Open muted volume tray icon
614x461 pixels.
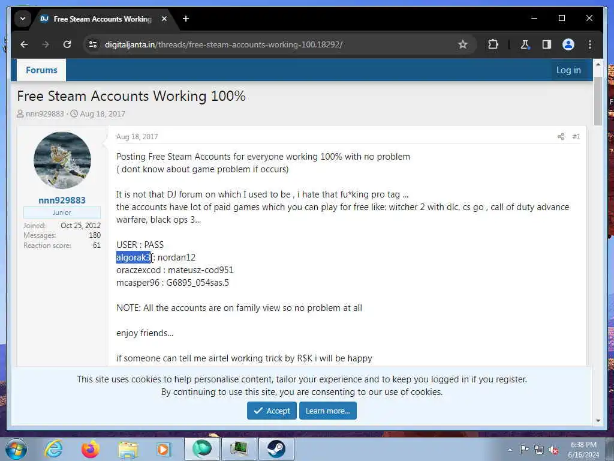[x=553, y=450]
